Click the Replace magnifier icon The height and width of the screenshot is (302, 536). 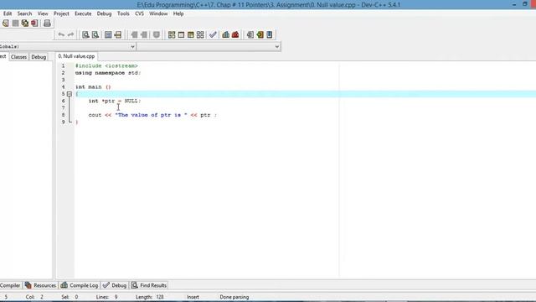click(95, 34)
